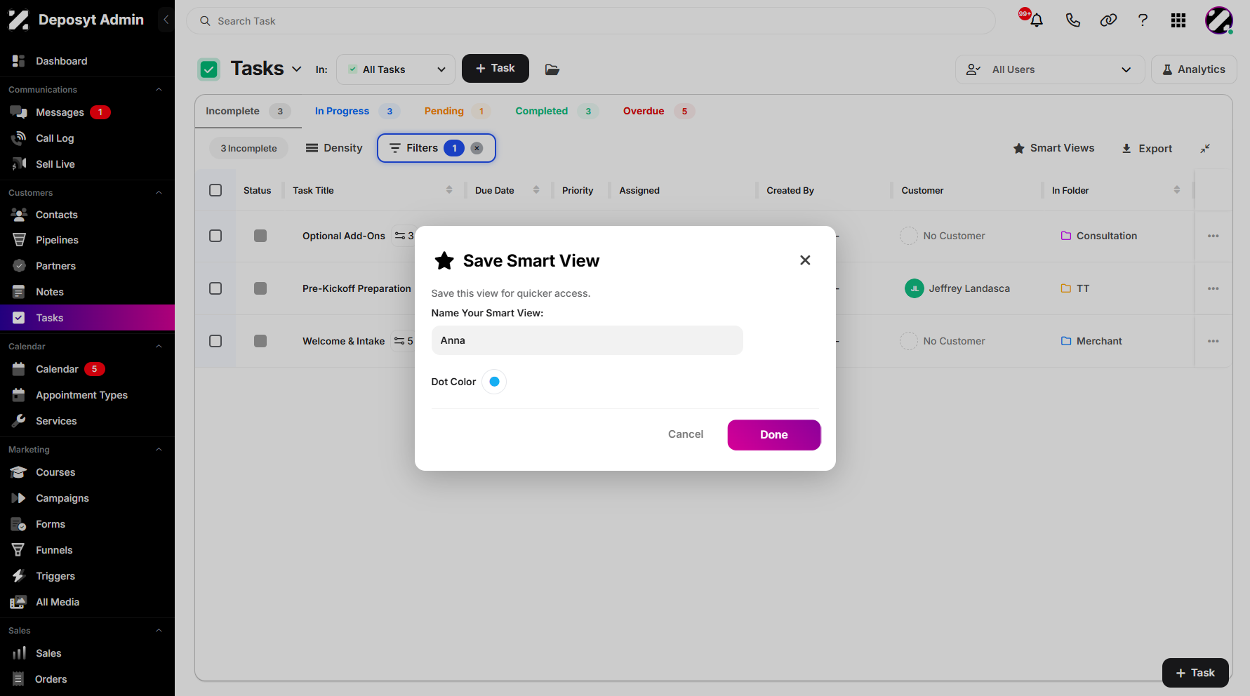Open the All Tasks dropdown
The height and width of the screenshot is (696, 1250).
tap(396, 69)
